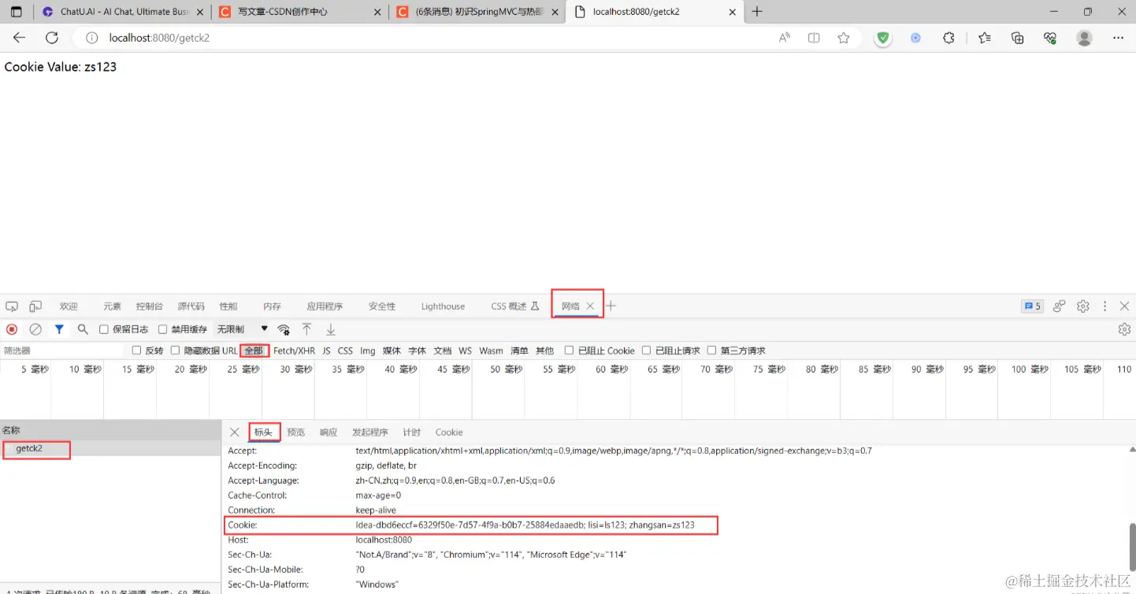Open the browser Settings and more menu

1118,38
